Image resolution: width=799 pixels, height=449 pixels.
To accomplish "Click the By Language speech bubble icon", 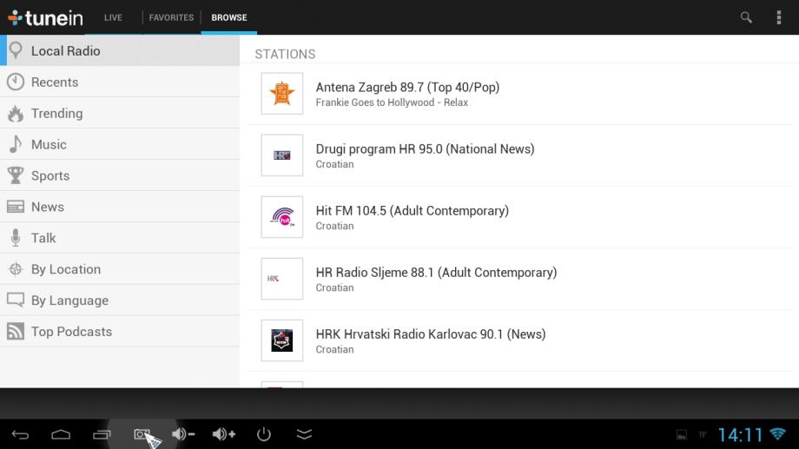I will (x=16, y=300).
